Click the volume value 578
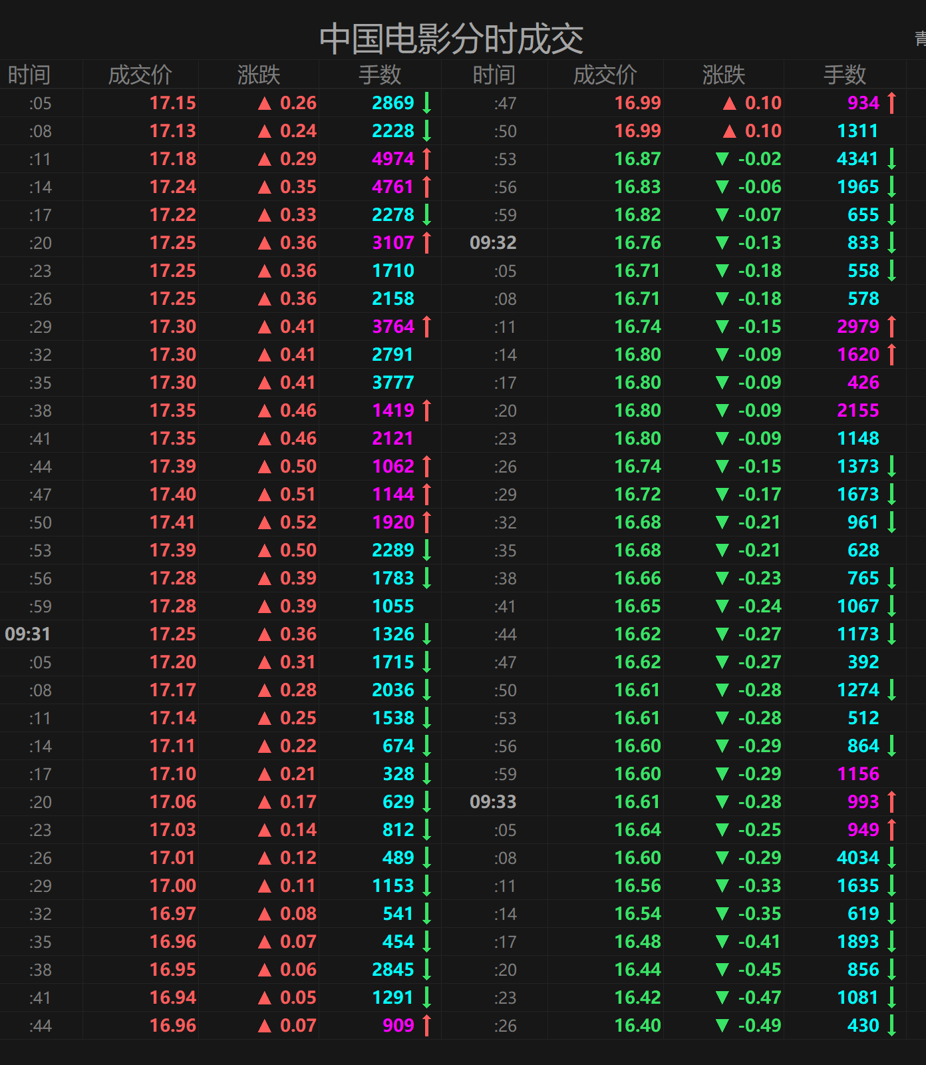 [863, 299]
